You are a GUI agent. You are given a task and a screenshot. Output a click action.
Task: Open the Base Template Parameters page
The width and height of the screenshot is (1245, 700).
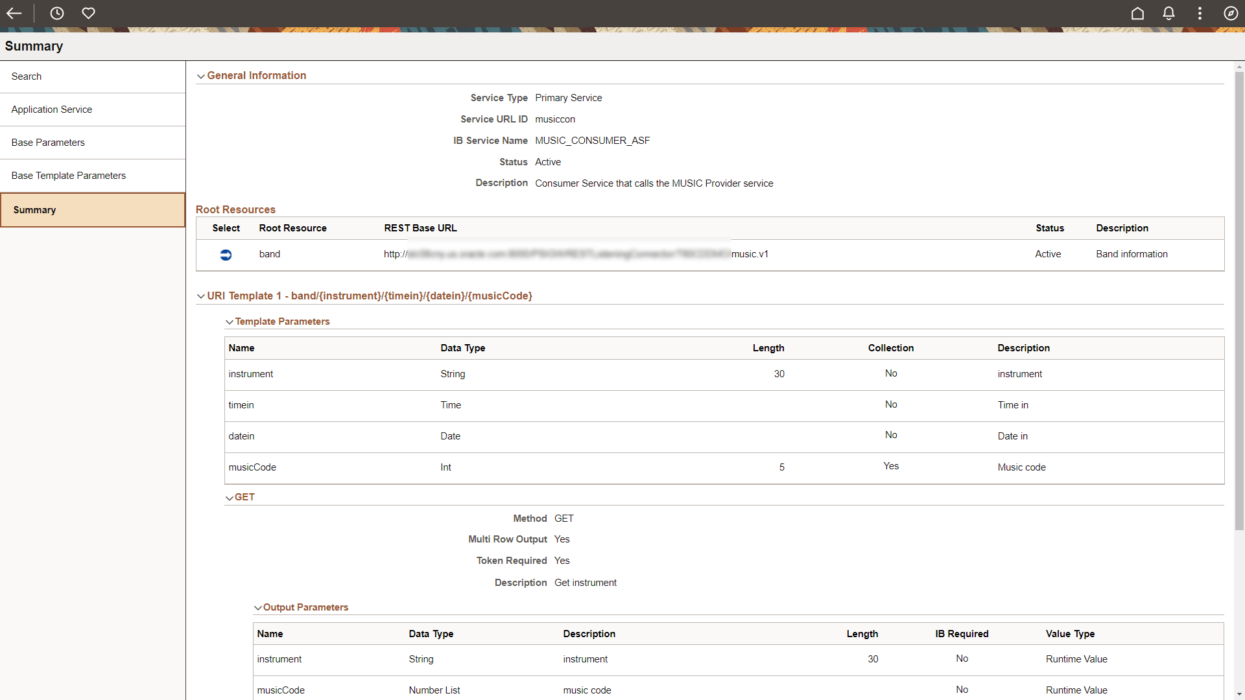pyautogui.click(x=68, y=175)
